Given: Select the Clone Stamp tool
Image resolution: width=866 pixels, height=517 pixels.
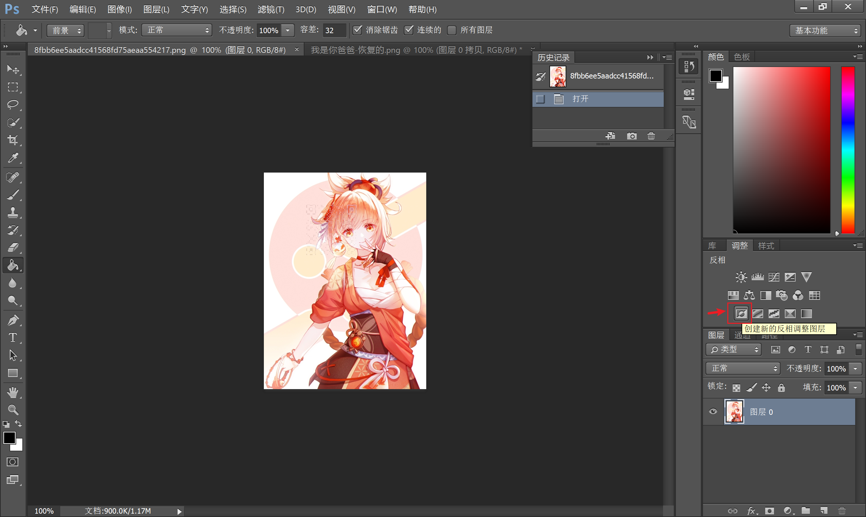Looking at the screenshot, I should coord(13,212).
